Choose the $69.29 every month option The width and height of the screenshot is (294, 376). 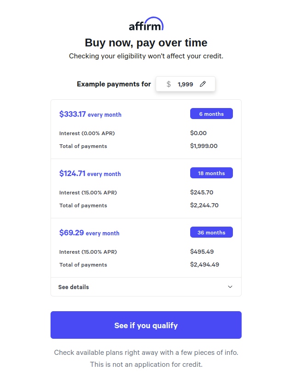tap(89, 233)
